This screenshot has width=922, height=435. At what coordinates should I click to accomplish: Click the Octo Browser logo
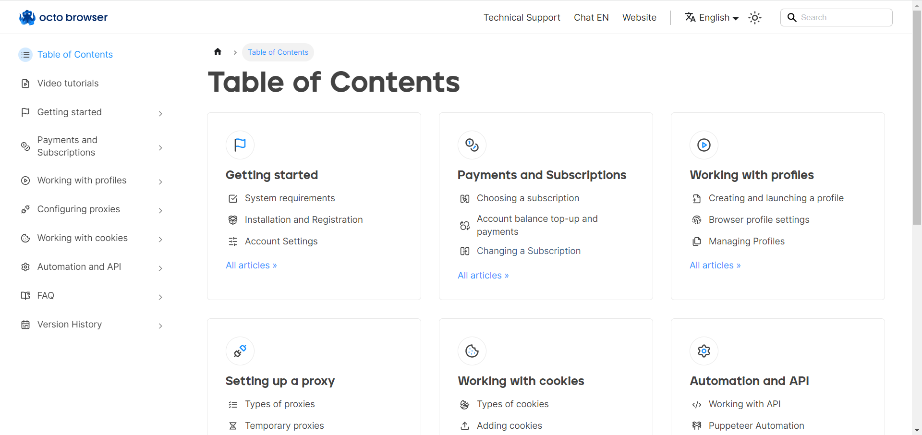tap(63, 17)
